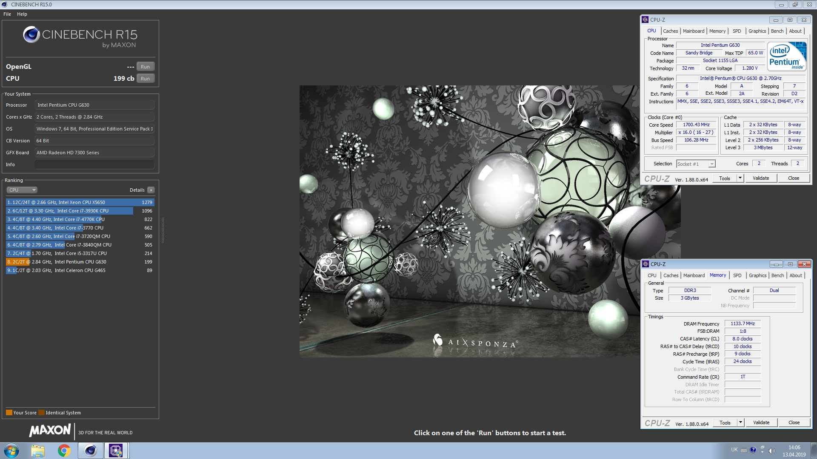
Task: Open the File menu
Action: [7, 14]
